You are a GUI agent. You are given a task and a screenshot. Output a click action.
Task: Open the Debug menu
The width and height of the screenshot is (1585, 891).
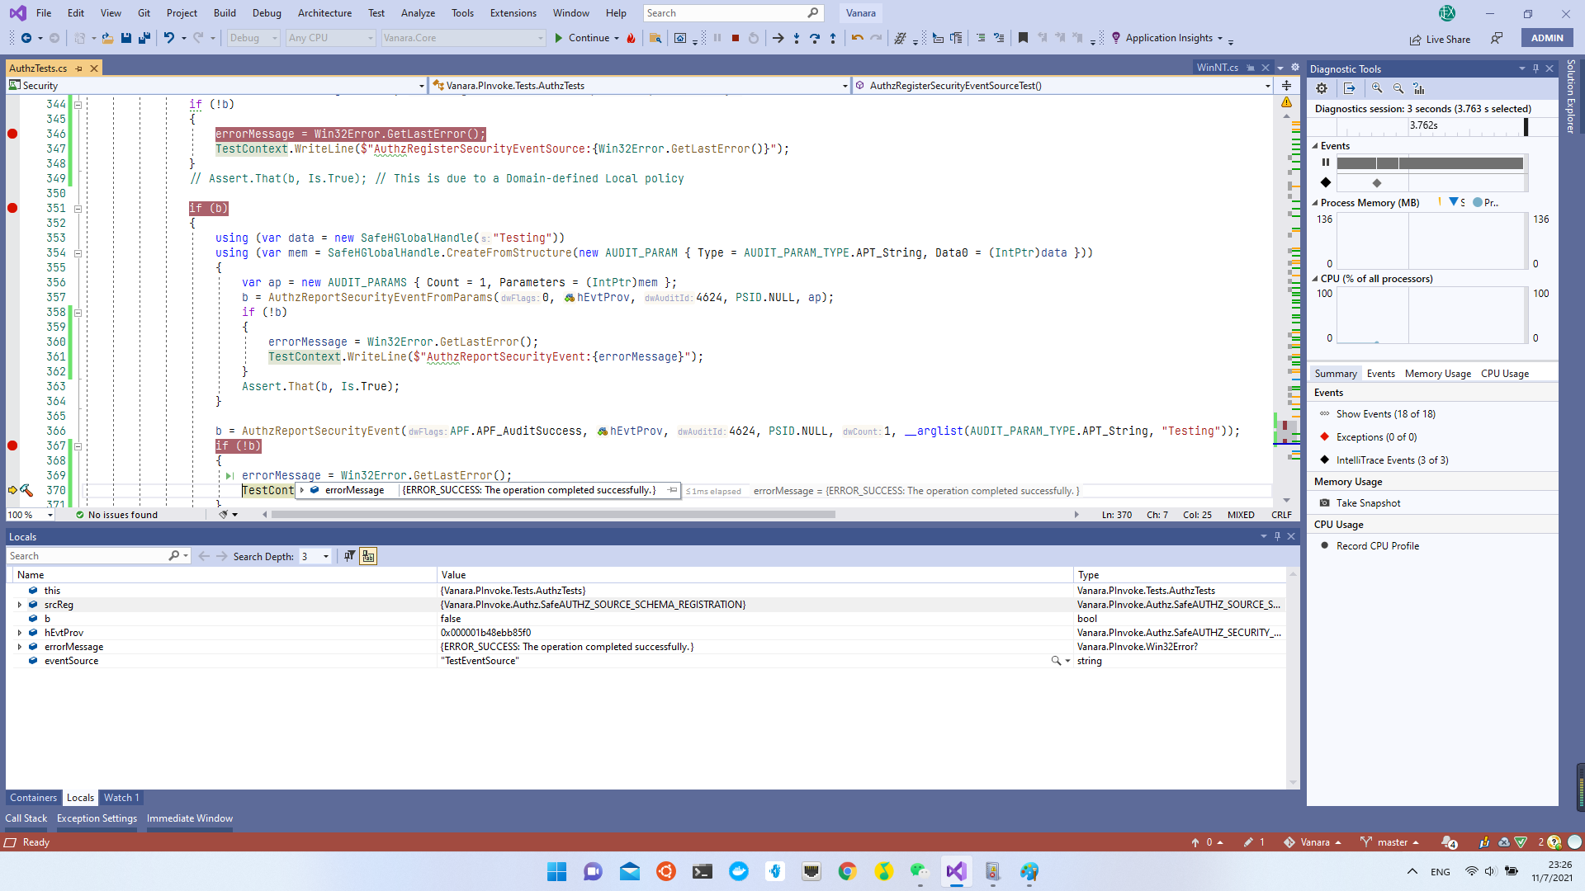(267, 13)
